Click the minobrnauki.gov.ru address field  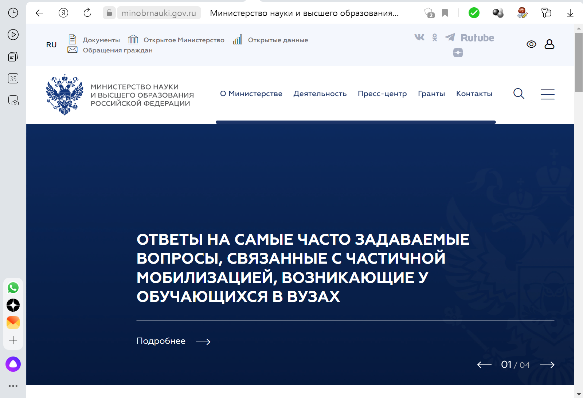click(159, 13)
